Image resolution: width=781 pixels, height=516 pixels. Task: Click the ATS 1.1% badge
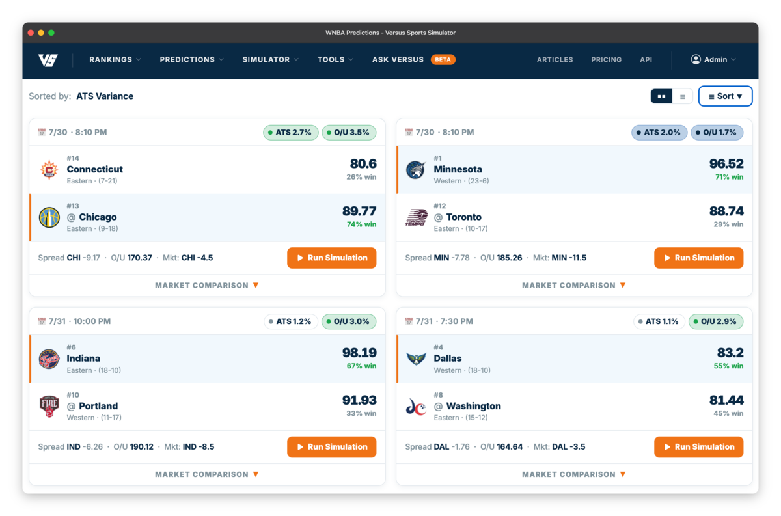click(x=659, y=321)
